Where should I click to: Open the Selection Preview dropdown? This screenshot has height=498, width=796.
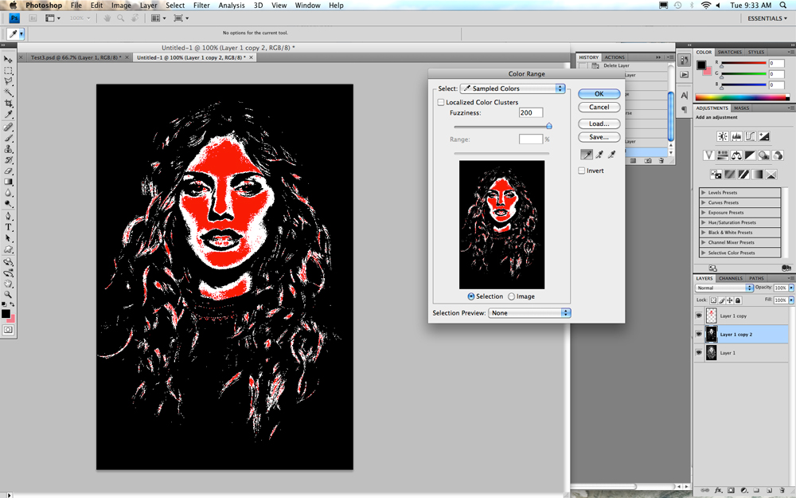click(529, 313)
